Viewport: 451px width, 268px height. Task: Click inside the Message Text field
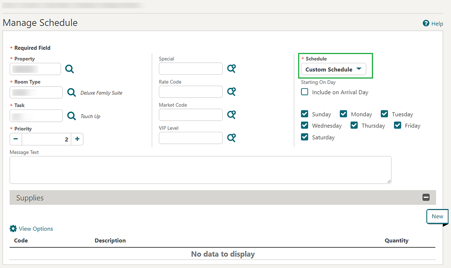coord(200,170)
